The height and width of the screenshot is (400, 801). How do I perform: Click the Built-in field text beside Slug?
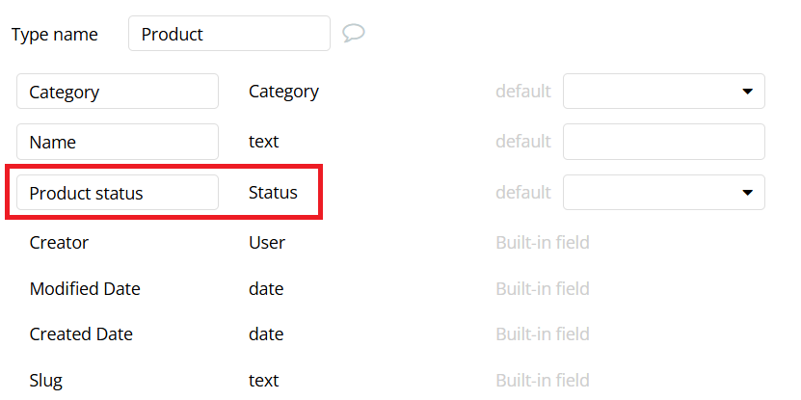(543, 380)
